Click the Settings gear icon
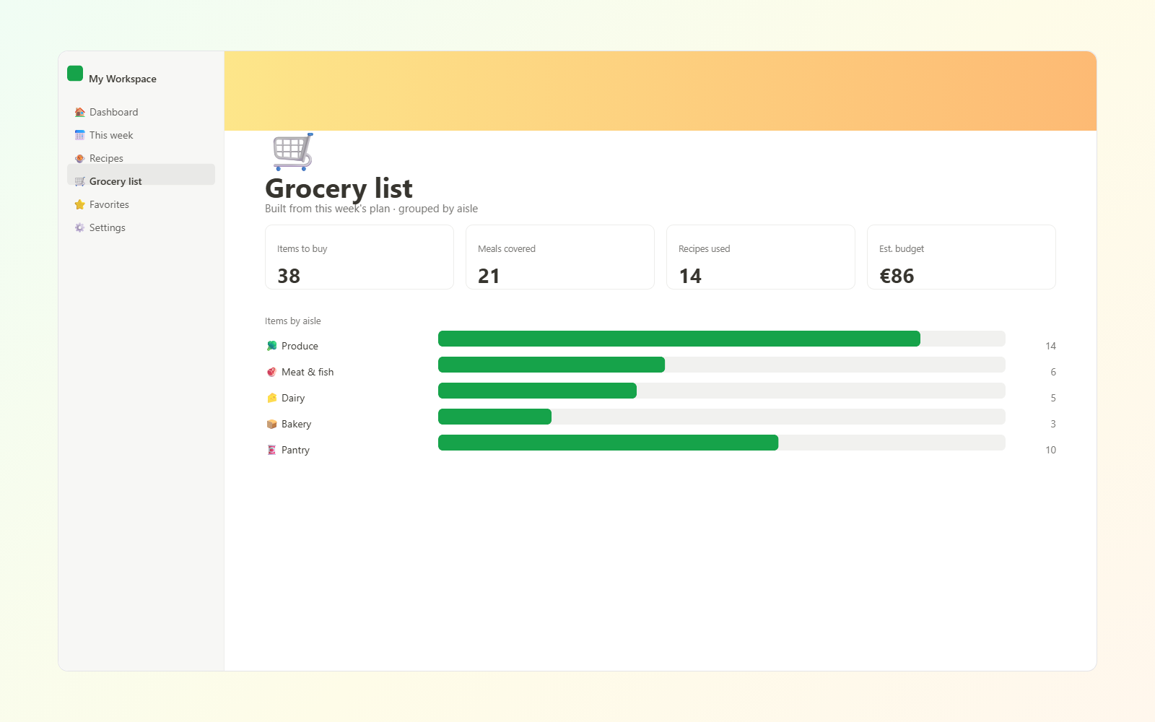The image size is (1155, 722). point(79,228)
